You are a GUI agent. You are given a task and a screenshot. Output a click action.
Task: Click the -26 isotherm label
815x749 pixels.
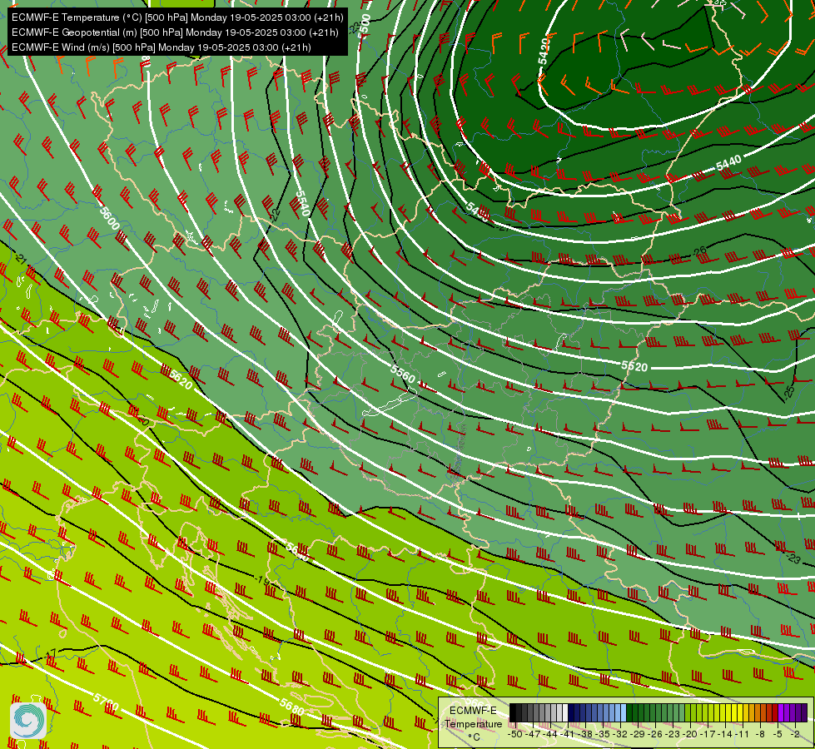pos(699,251)
